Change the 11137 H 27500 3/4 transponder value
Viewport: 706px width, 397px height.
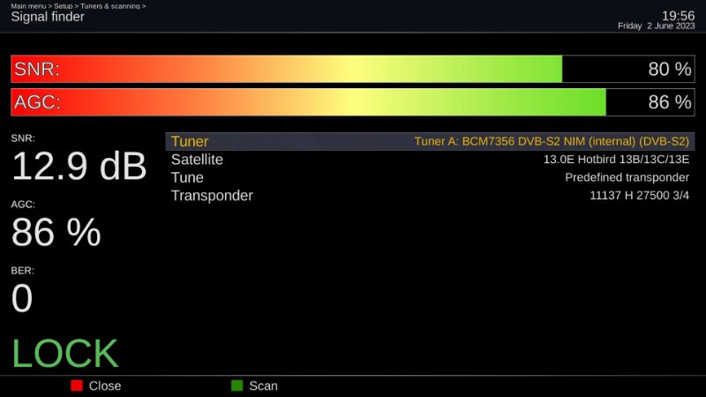pos(639,196)
